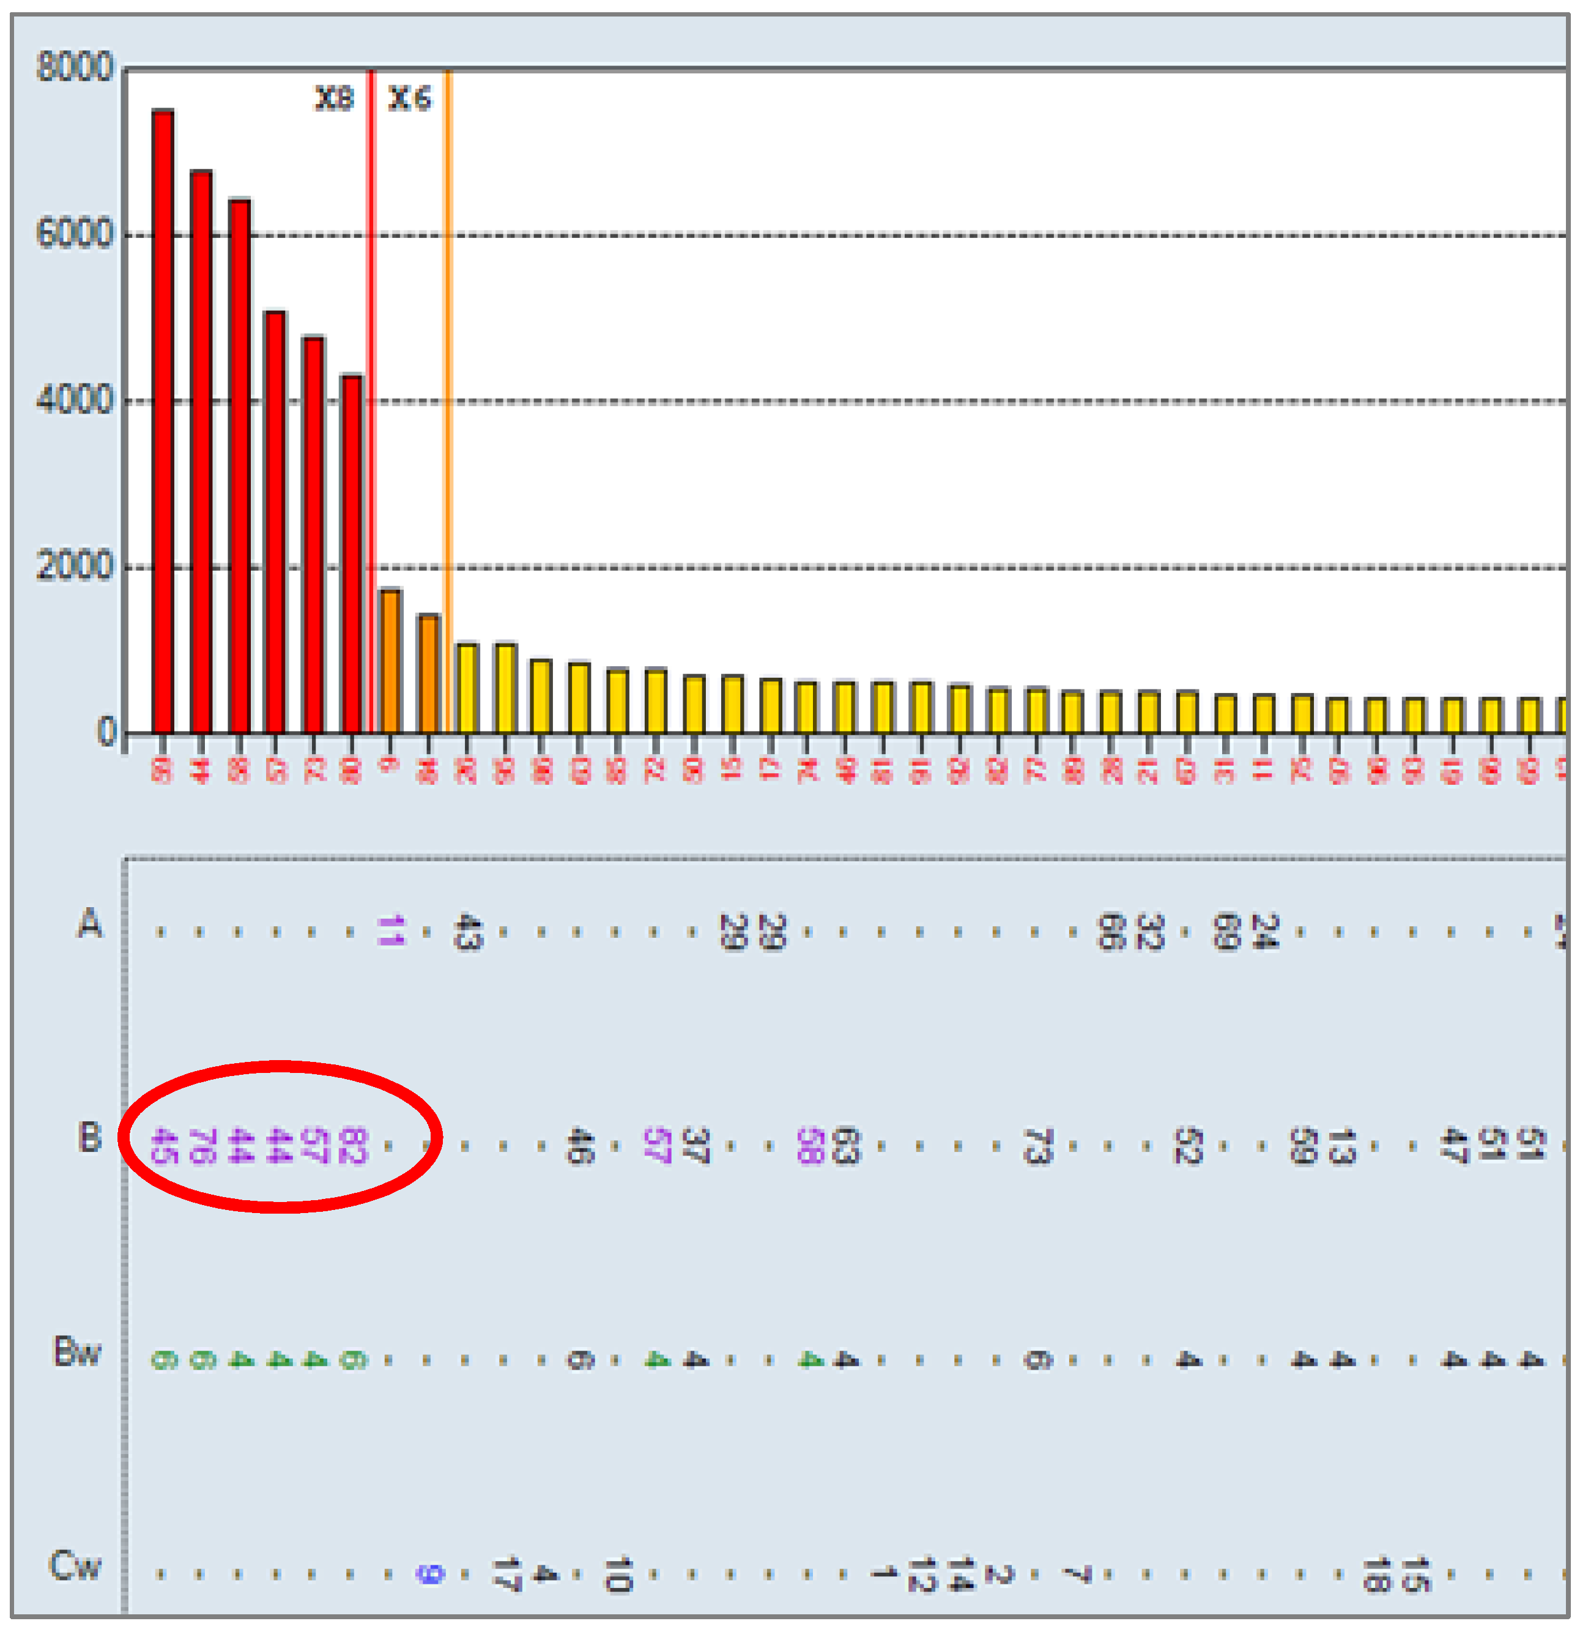1580x1629 pixels.
Task: Click antigen 43 in row A
Action: [467, 932]
